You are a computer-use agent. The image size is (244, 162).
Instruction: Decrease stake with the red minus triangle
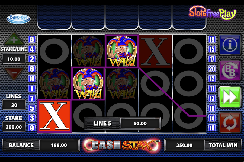(x=14, y=73)
